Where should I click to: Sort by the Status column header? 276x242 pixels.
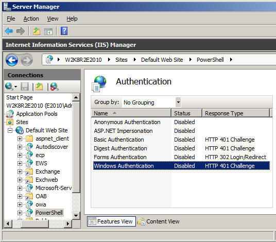tap(186, 113)
